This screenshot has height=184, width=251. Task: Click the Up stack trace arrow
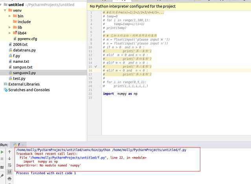click(x=9, y=152)
